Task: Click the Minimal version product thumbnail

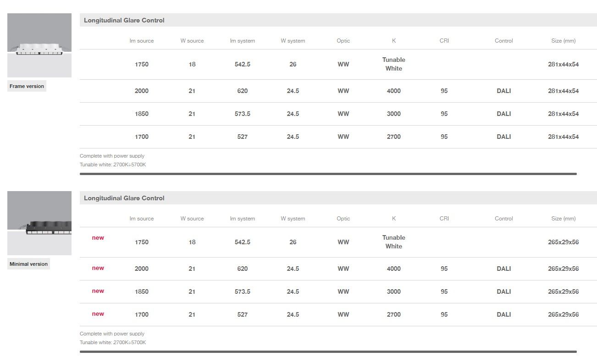Action: (x=39, y=223)
